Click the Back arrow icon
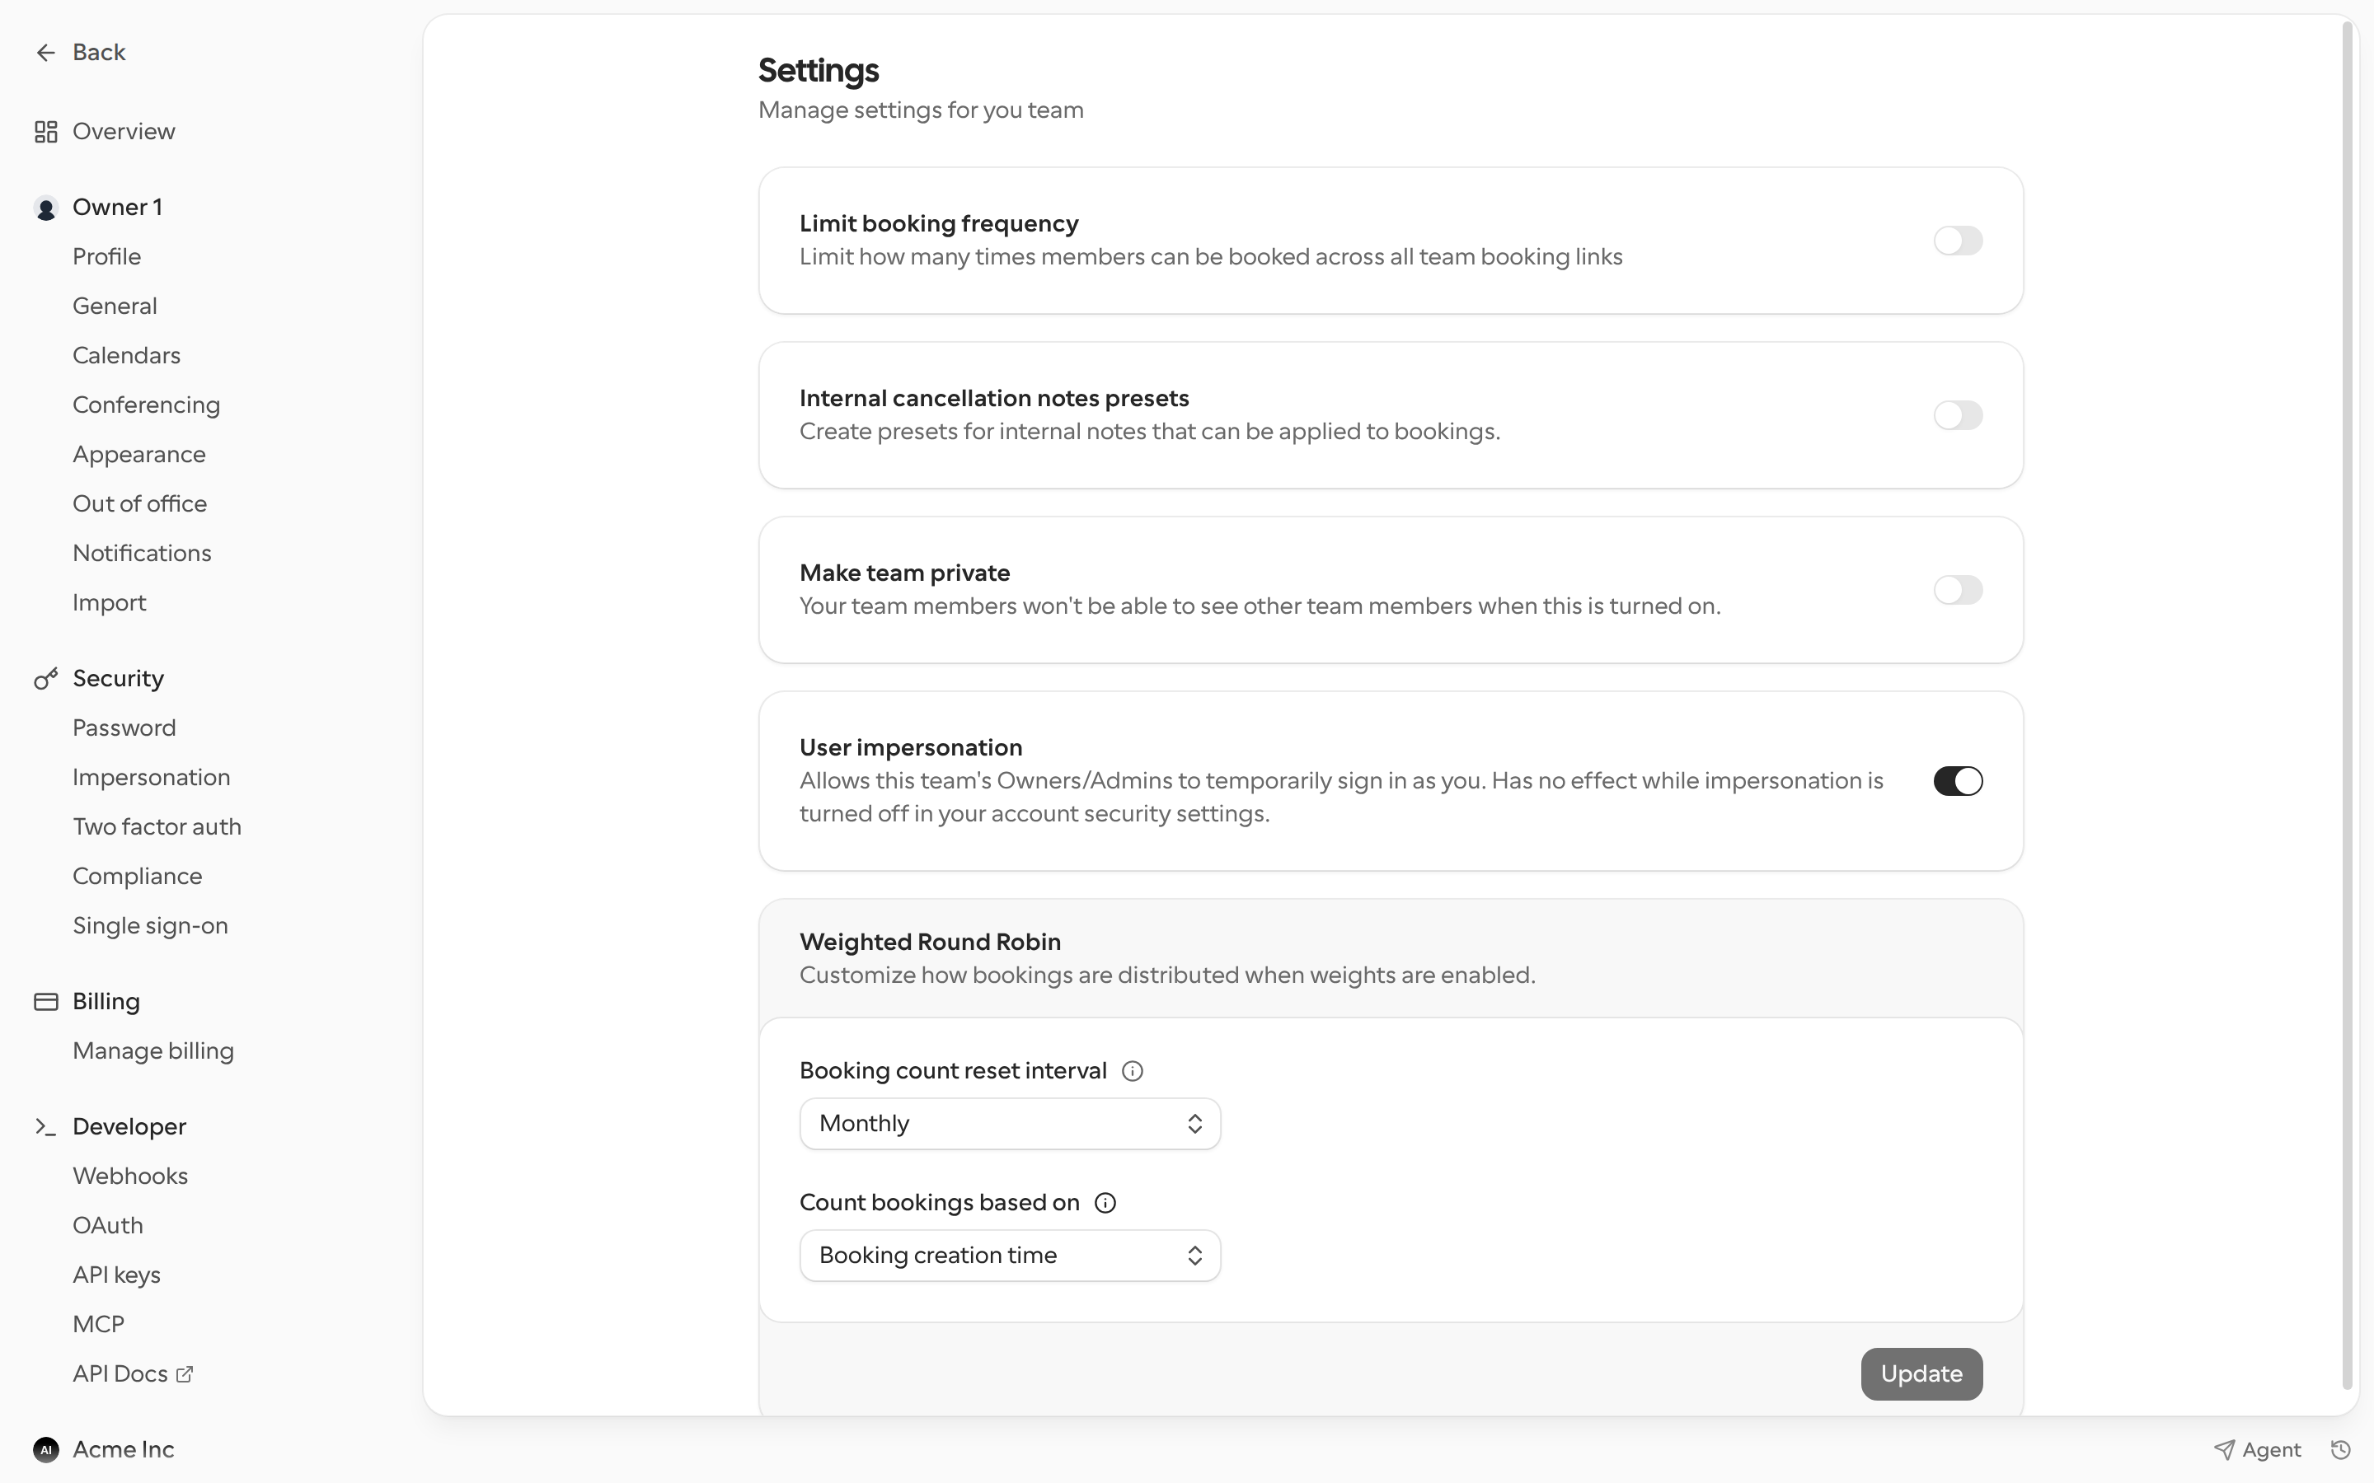2374x1483 pixels. pos(45,52)
